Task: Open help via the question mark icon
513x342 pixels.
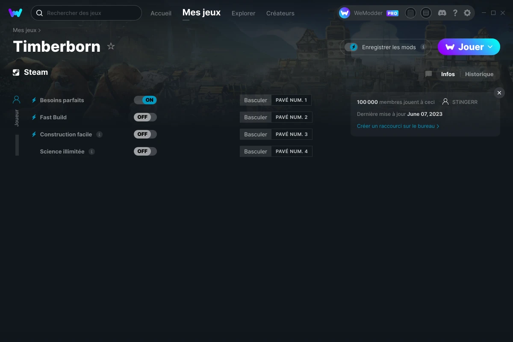Action: 455,13
